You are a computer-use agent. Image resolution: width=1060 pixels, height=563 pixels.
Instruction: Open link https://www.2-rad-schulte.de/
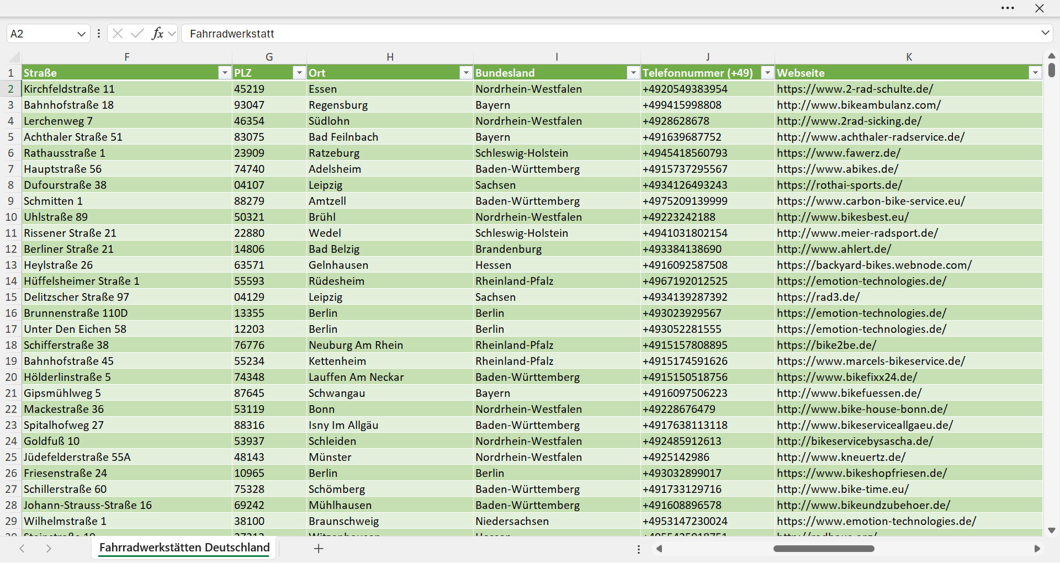(x=855, y=89)
